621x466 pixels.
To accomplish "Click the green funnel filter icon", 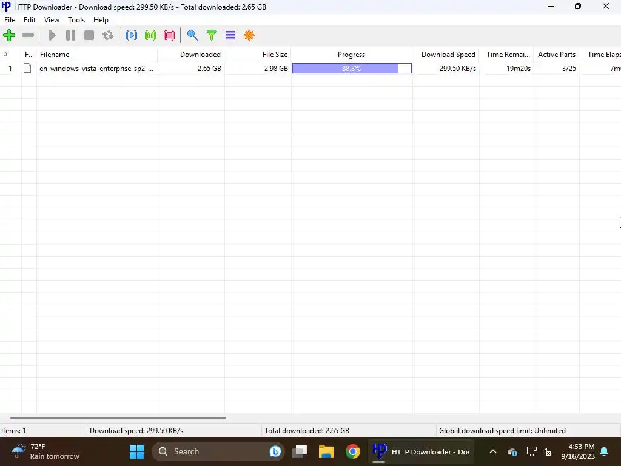I will [x=212, y=35].
